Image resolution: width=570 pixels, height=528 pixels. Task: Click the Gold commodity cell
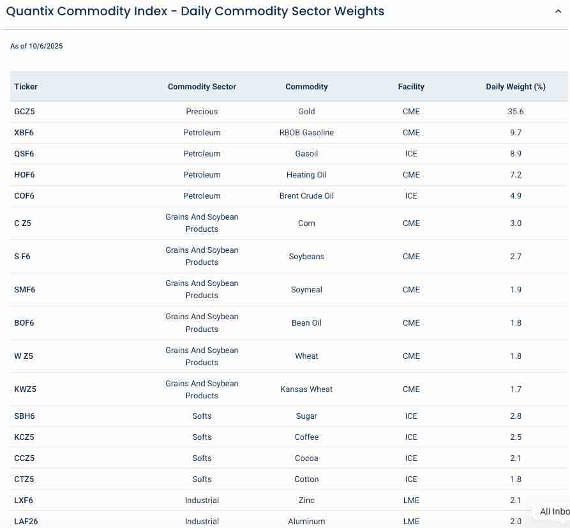coord(306,112)
